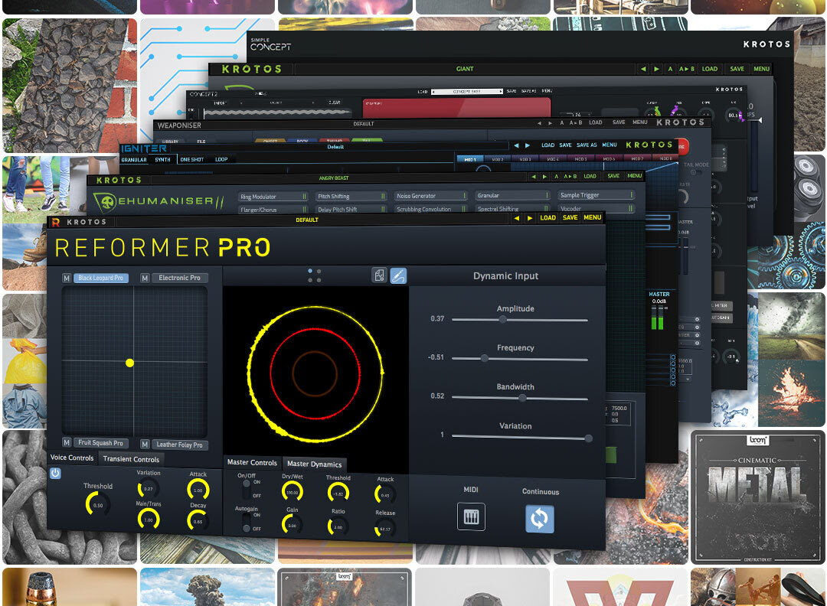
Task: Open the Electronic Pro library selector
Action: pyautogui.click(x=179, y=278)
